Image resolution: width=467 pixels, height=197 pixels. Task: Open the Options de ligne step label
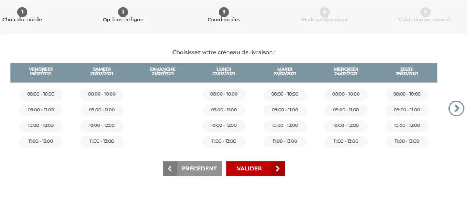coord(123,19)
